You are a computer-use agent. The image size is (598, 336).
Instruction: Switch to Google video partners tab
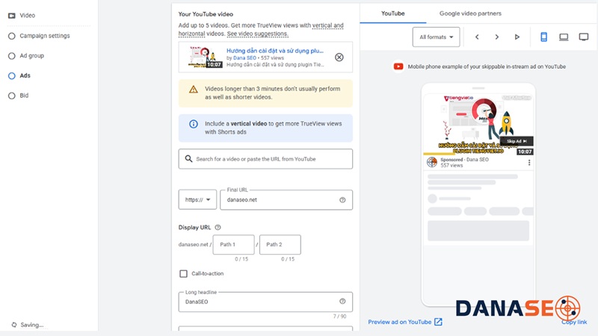(x=470, y=13)
